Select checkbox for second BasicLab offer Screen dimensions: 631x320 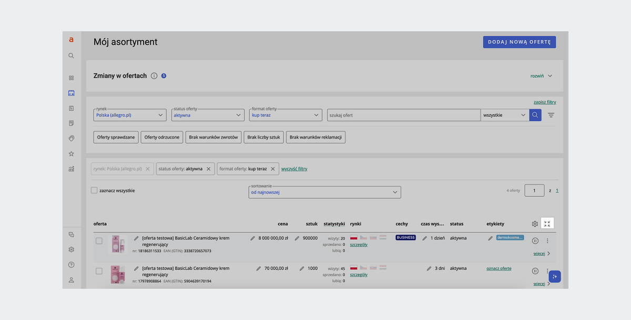pos(99,271)
